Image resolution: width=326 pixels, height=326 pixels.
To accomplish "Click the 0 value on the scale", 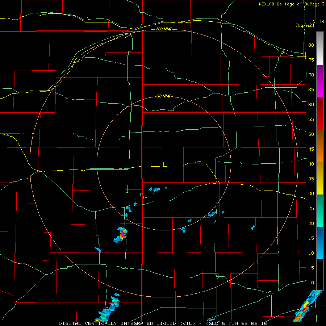I will (313, 283).
